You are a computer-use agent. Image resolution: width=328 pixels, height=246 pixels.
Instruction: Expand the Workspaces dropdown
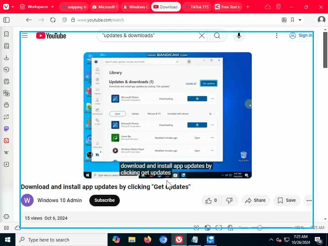point(37,7)
